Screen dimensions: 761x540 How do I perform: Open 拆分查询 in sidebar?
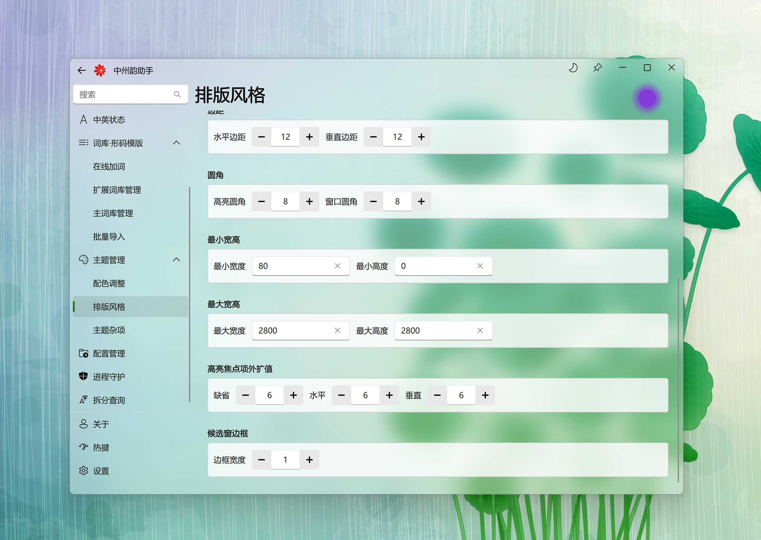109,400
